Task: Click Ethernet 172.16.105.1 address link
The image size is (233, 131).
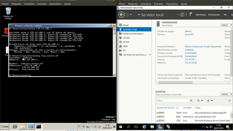Action: coord(190,59)
